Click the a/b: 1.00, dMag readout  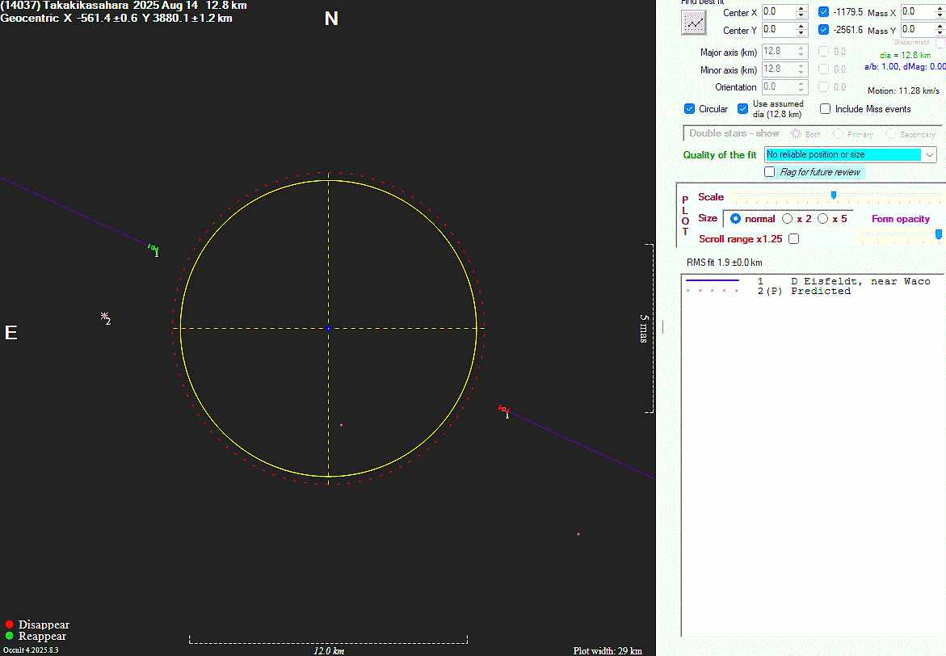(x=904, y=67)
